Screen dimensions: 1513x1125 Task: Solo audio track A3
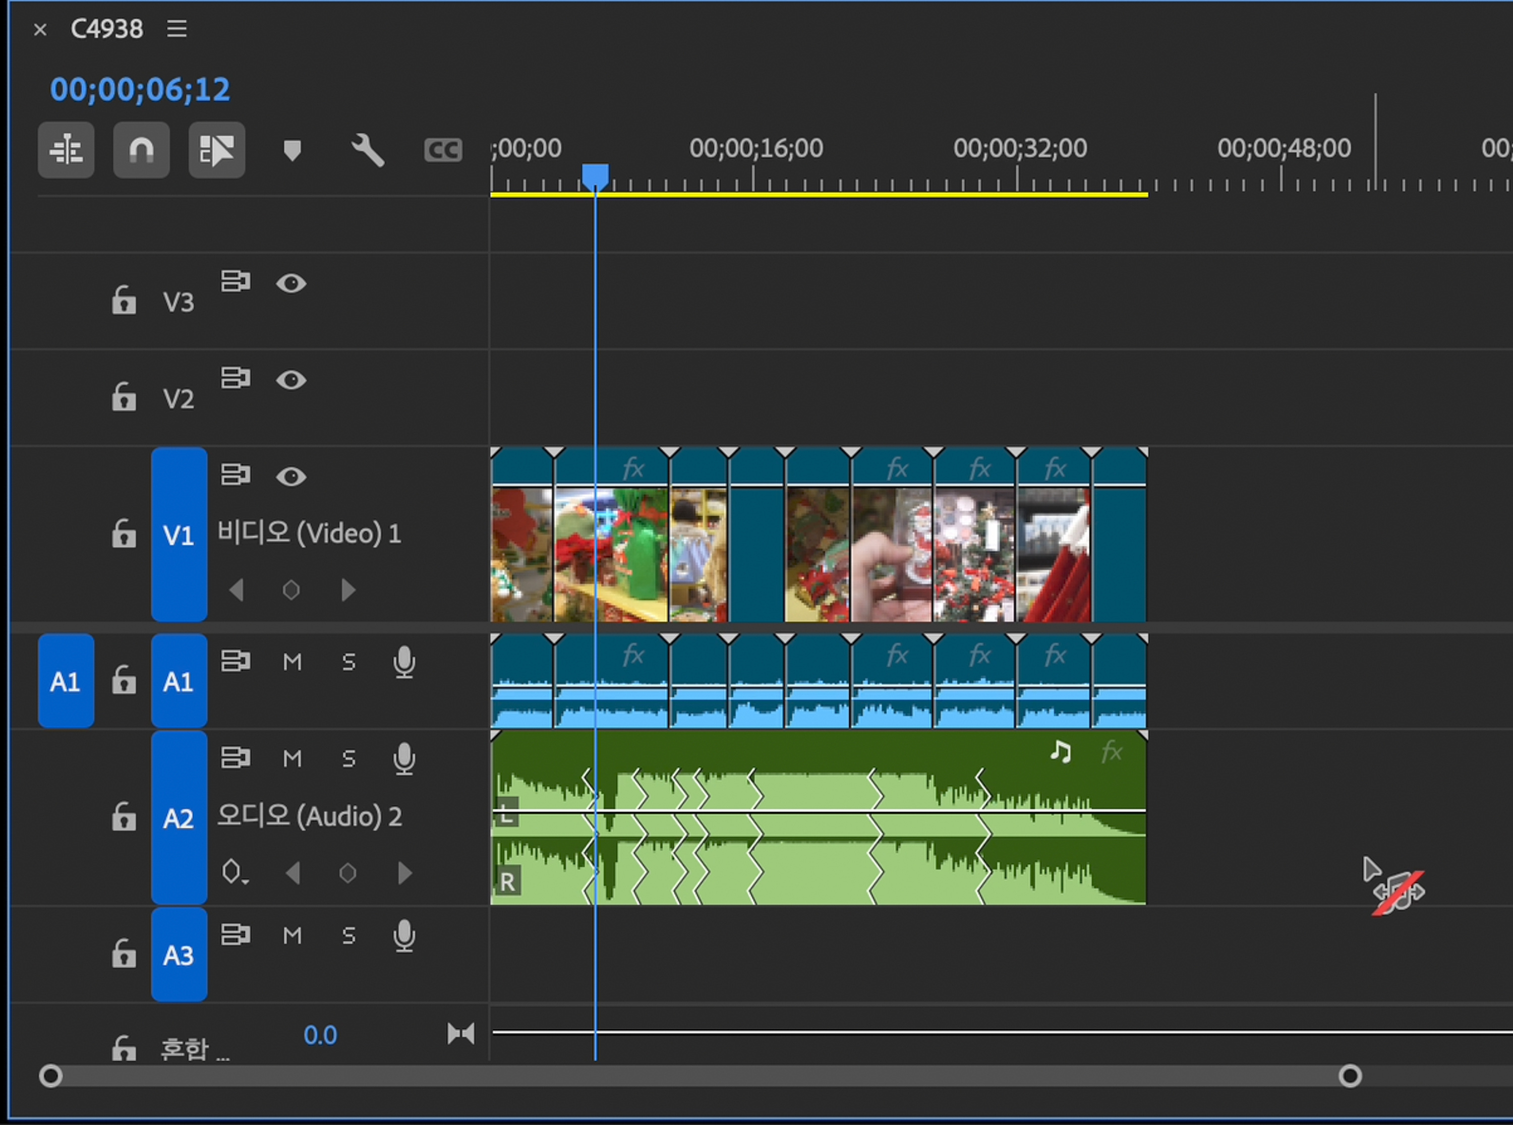coord(348,935)
